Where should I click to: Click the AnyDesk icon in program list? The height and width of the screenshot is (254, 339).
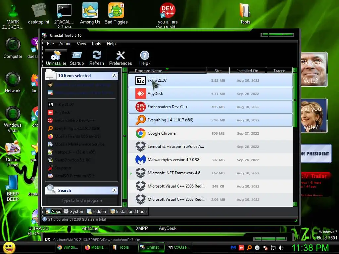click(140, 94)
